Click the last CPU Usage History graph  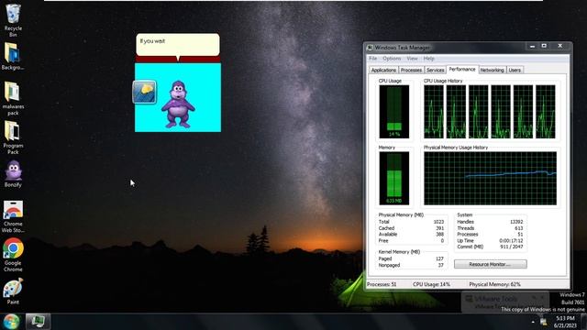(546, 112)
